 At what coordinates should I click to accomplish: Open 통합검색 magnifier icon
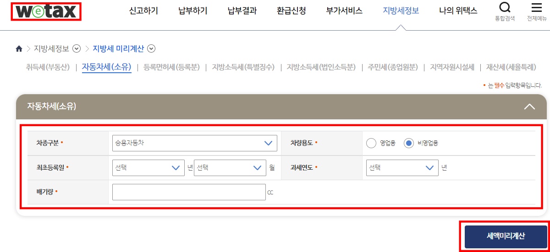[505, 8]
